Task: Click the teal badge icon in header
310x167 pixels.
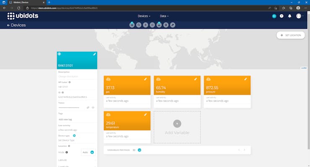Action: [274, 16]
